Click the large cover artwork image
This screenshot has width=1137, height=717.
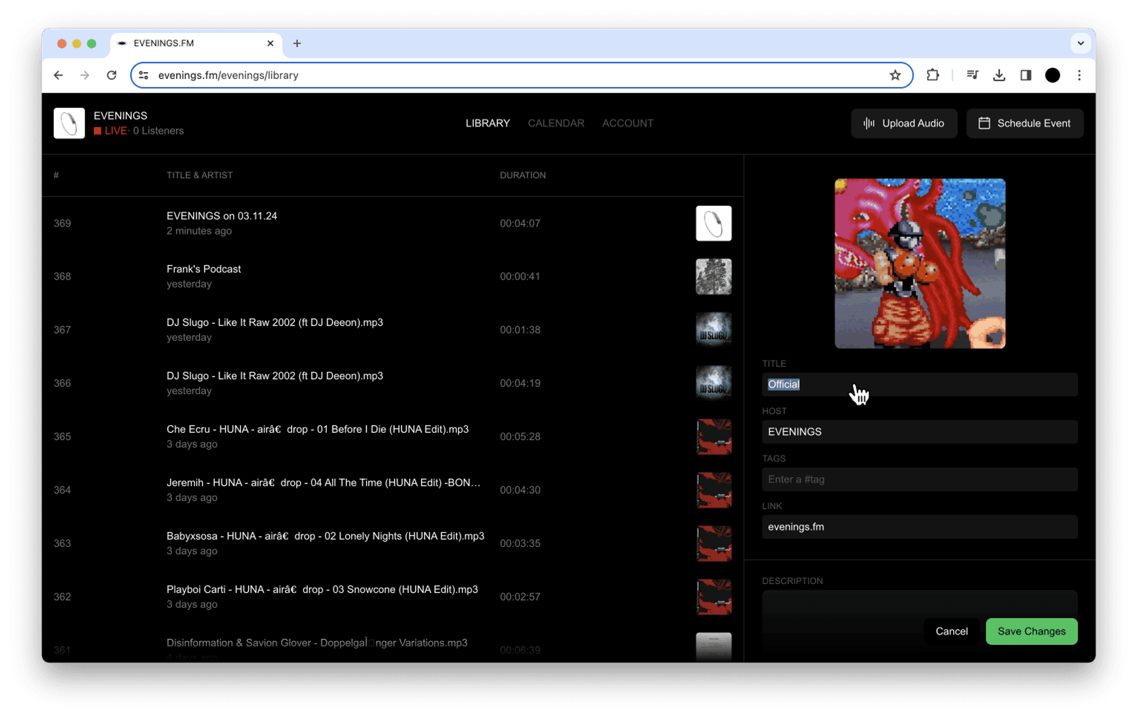pos(920,264)
